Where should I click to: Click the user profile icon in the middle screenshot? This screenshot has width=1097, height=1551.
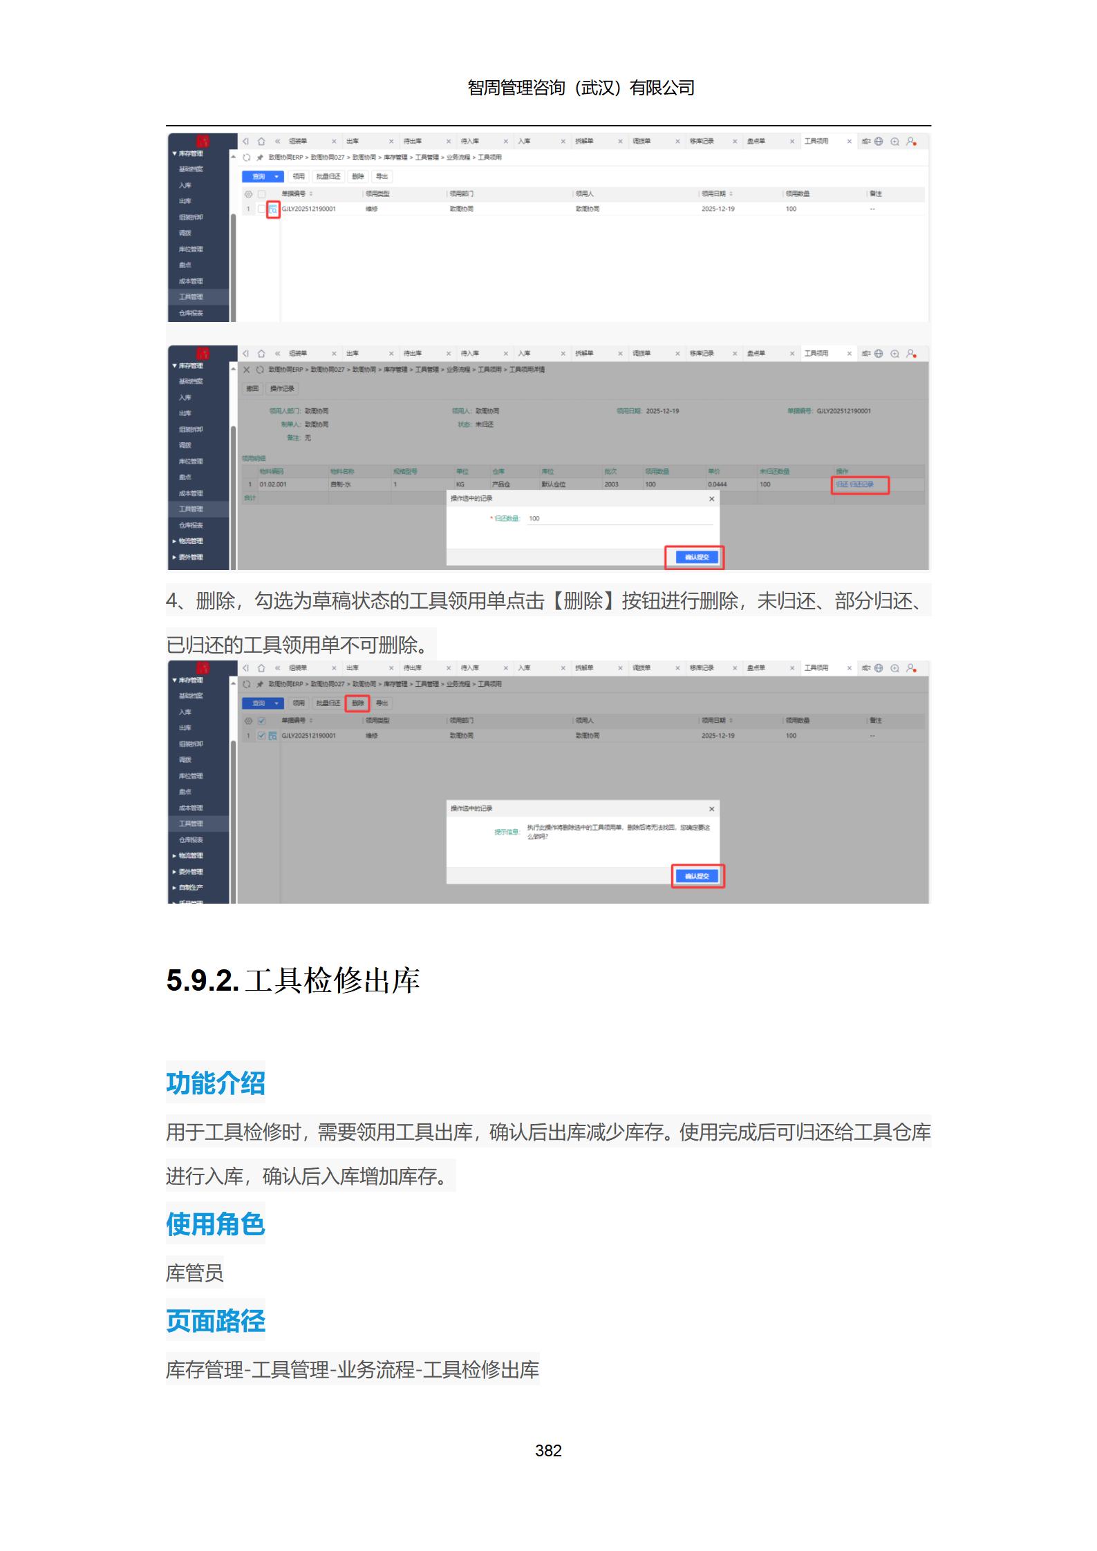click(x=911, y=354)
